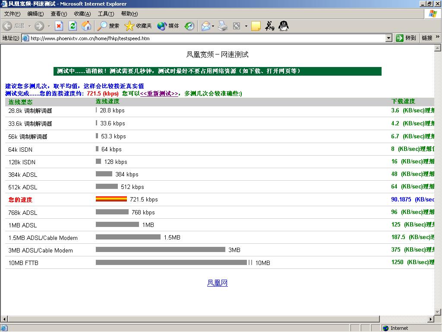Open the 编辑(E) menu
The height and width of the screenshot is (332, 442).
35,14
